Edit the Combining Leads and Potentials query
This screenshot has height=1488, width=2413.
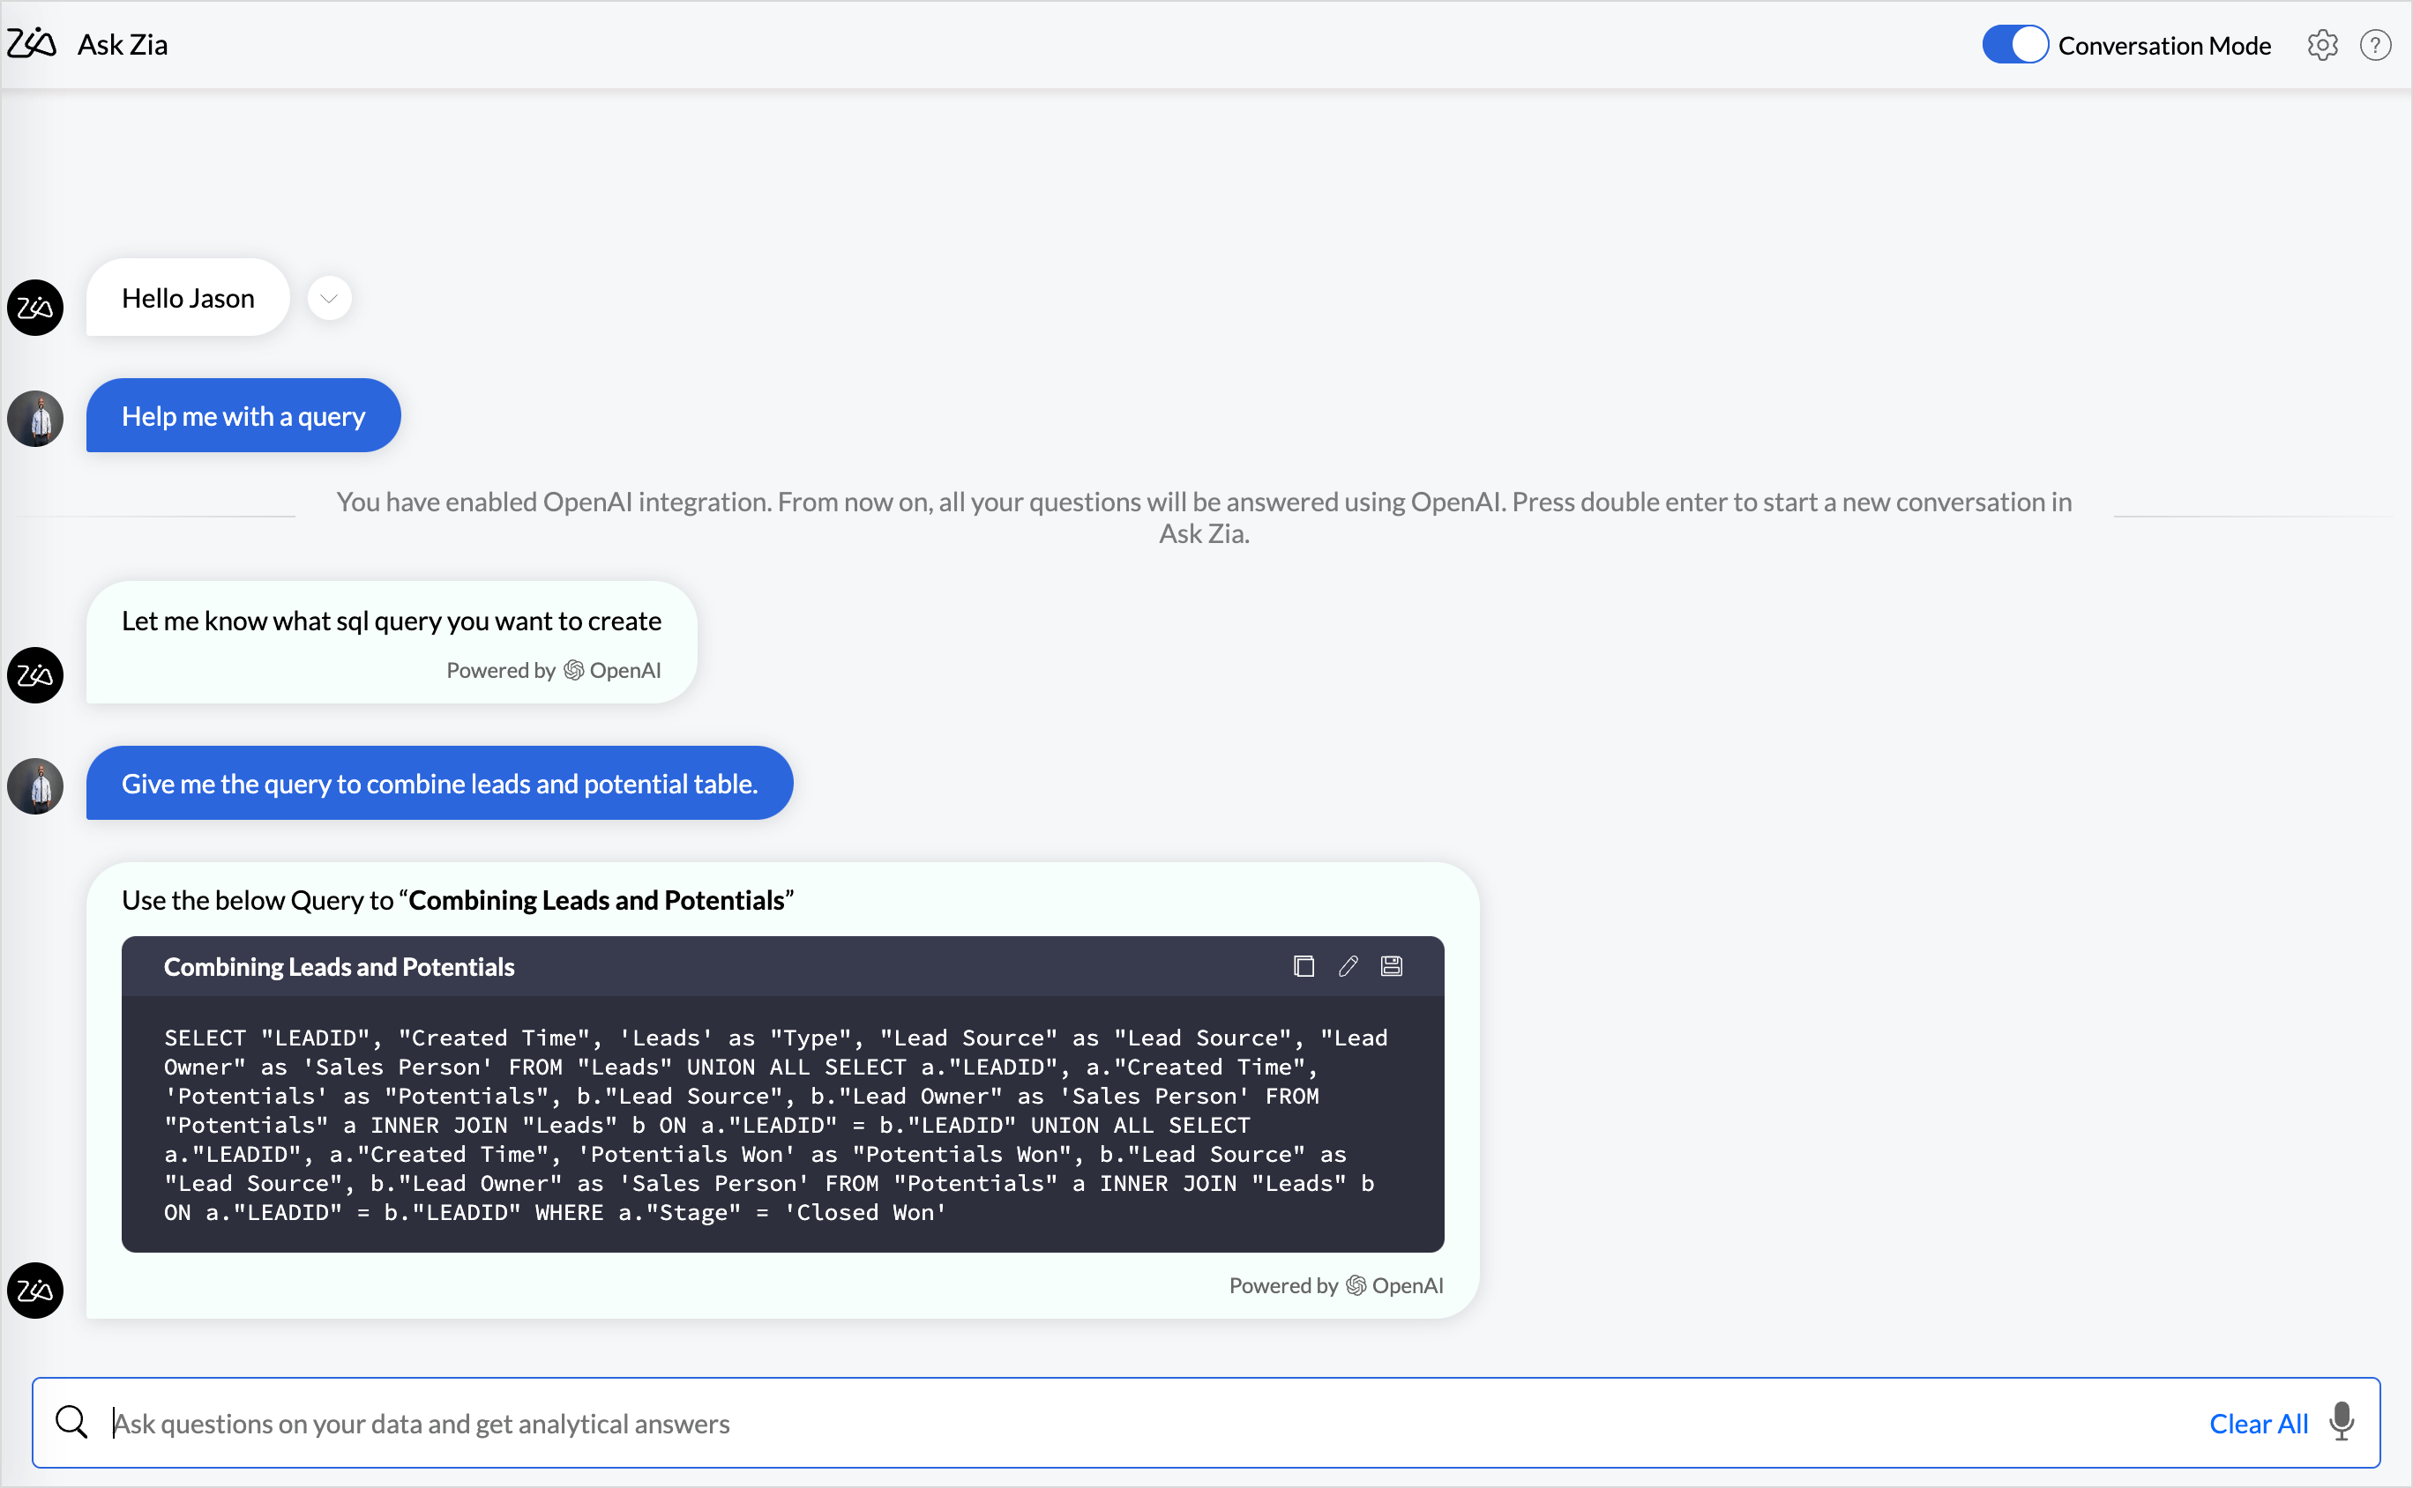click(1348, 966)
